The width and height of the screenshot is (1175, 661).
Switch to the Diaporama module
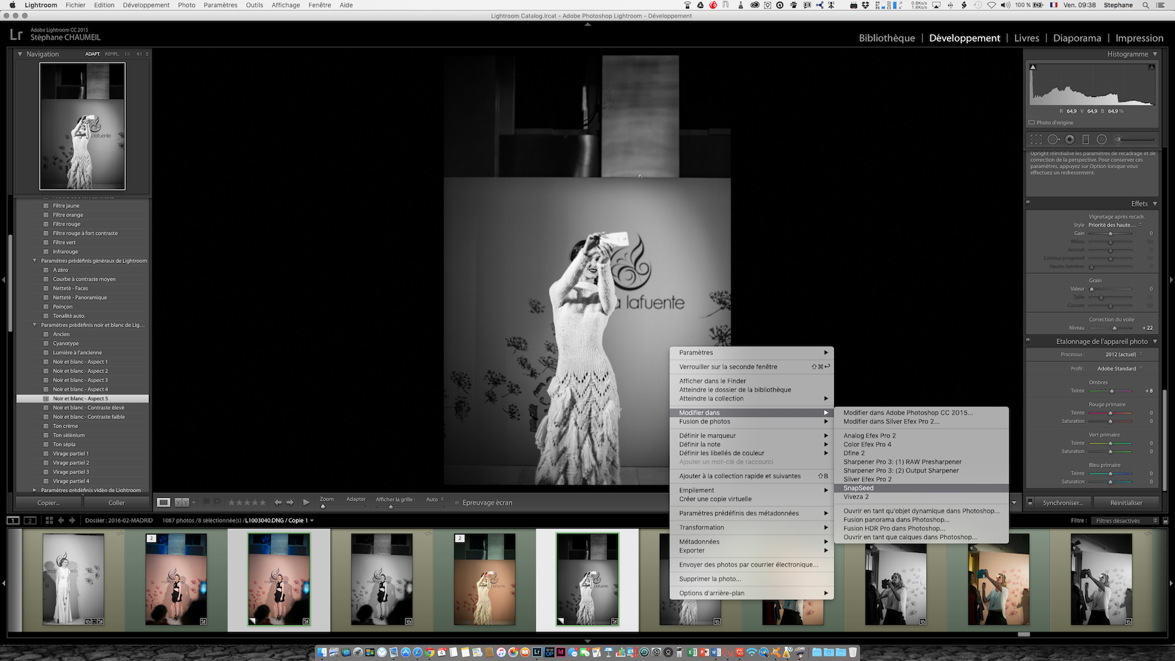click(1077, 38)
